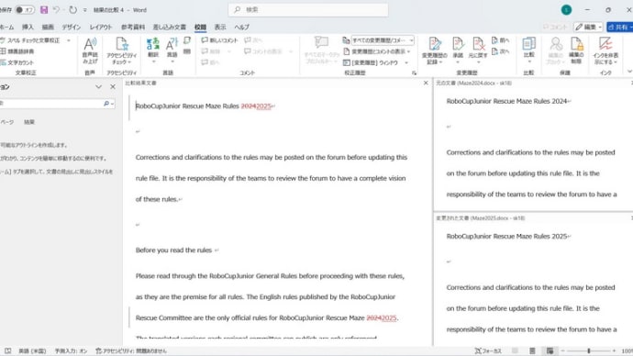Open 編集の制限 Restrict Editing
Image resolution: width=633 pixels, height=356 pixels.
576,50
